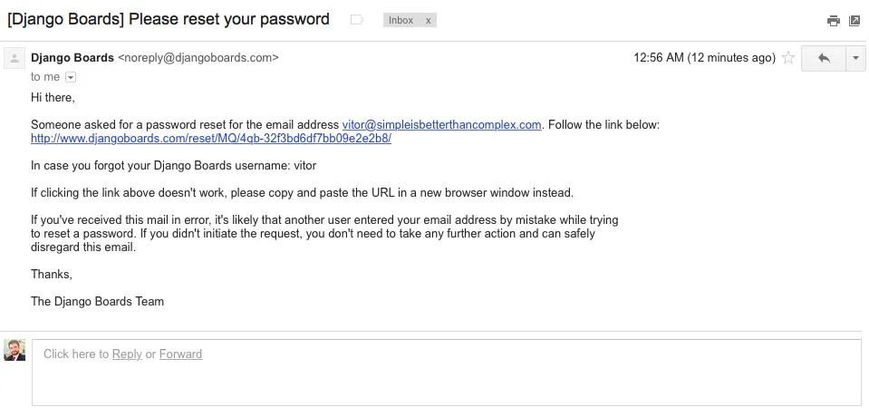Screen dimensions: 869x417
Task: Print this email with the printer icon
Action: point(834,21)
